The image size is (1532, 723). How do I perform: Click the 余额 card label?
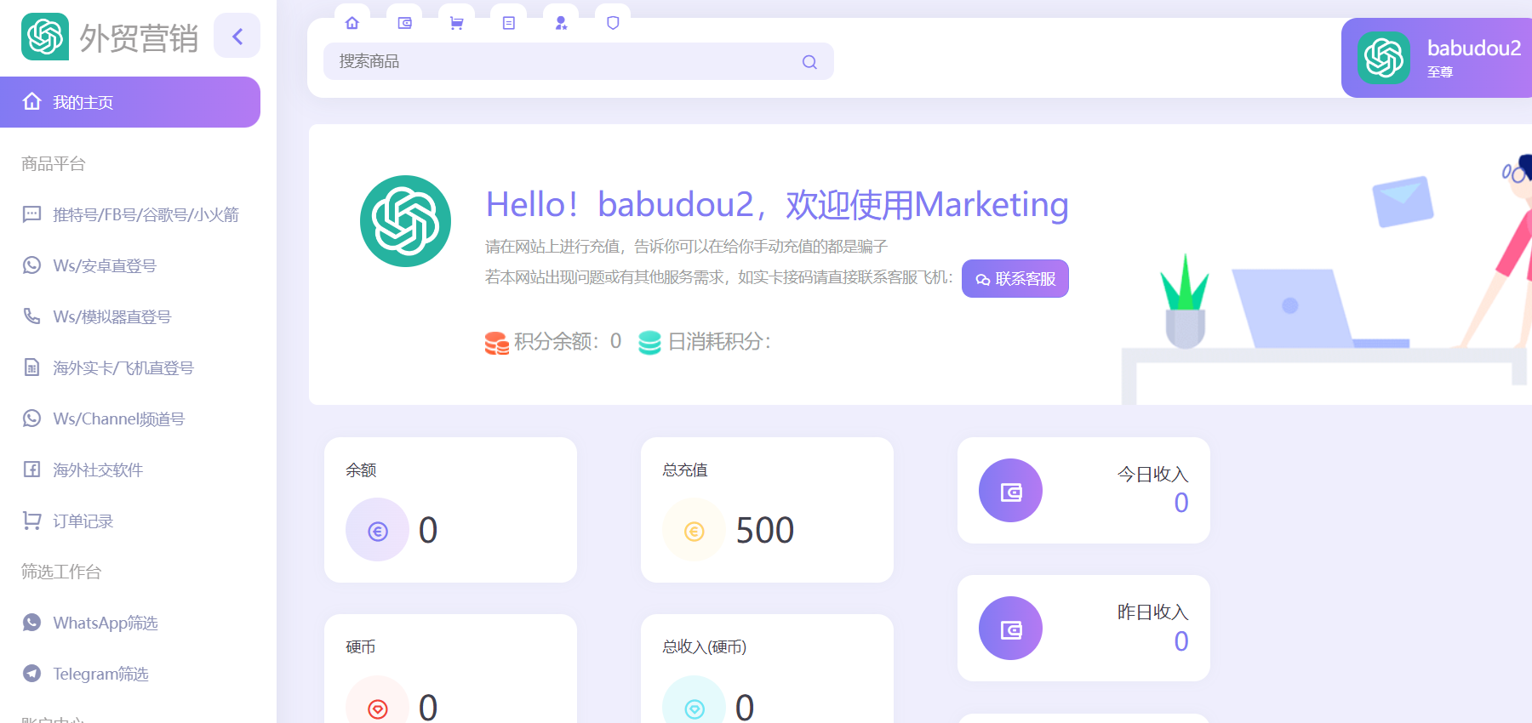[x=361, y=470]
